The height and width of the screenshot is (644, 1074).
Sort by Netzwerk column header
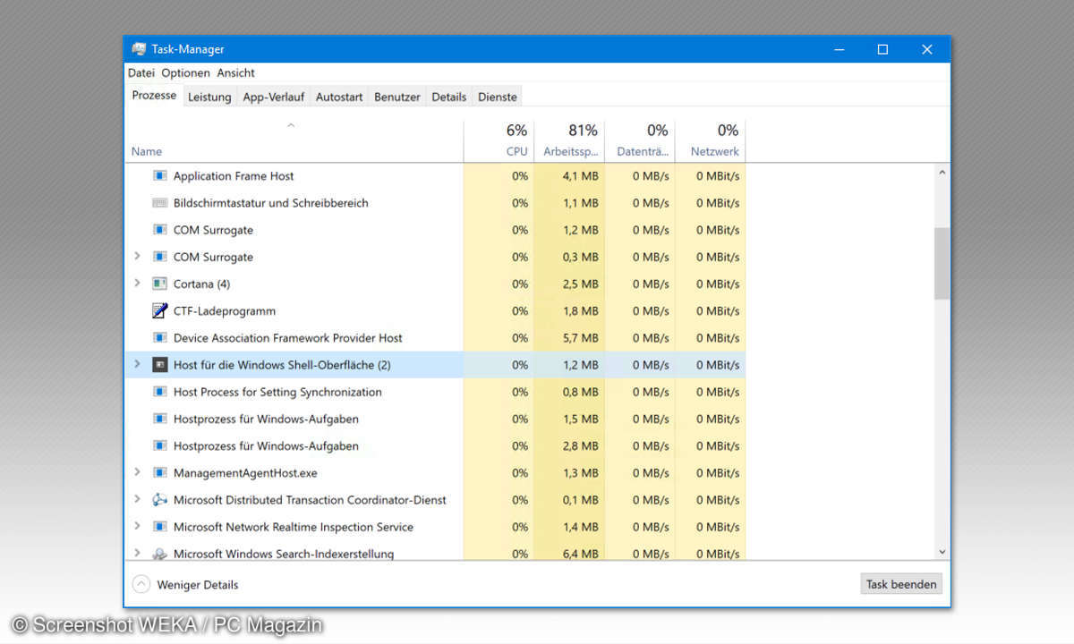(711, 141)
